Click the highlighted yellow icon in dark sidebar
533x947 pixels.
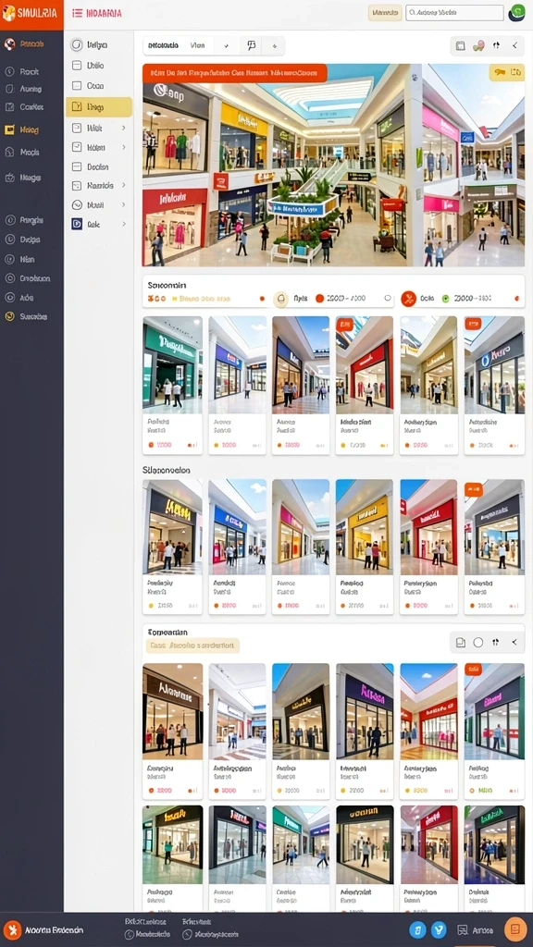9,129
